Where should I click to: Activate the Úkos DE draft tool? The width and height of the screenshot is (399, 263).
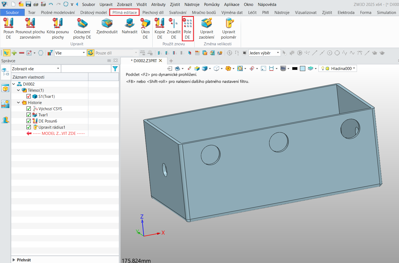tap(145, 29)
